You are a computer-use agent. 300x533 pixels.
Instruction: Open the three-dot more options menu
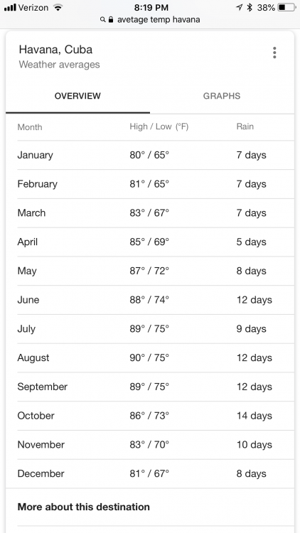point(274,53)
